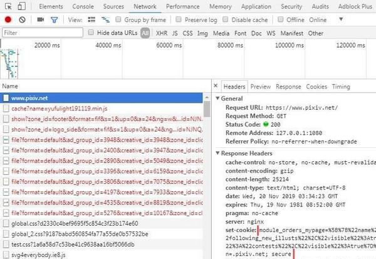Click the scrollbar up arrow of request list
376x259 pixels.
[207, 97]
